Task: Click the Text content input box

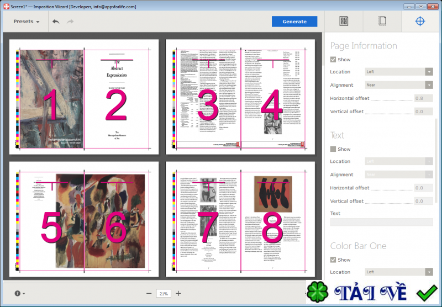Action: 381,222
